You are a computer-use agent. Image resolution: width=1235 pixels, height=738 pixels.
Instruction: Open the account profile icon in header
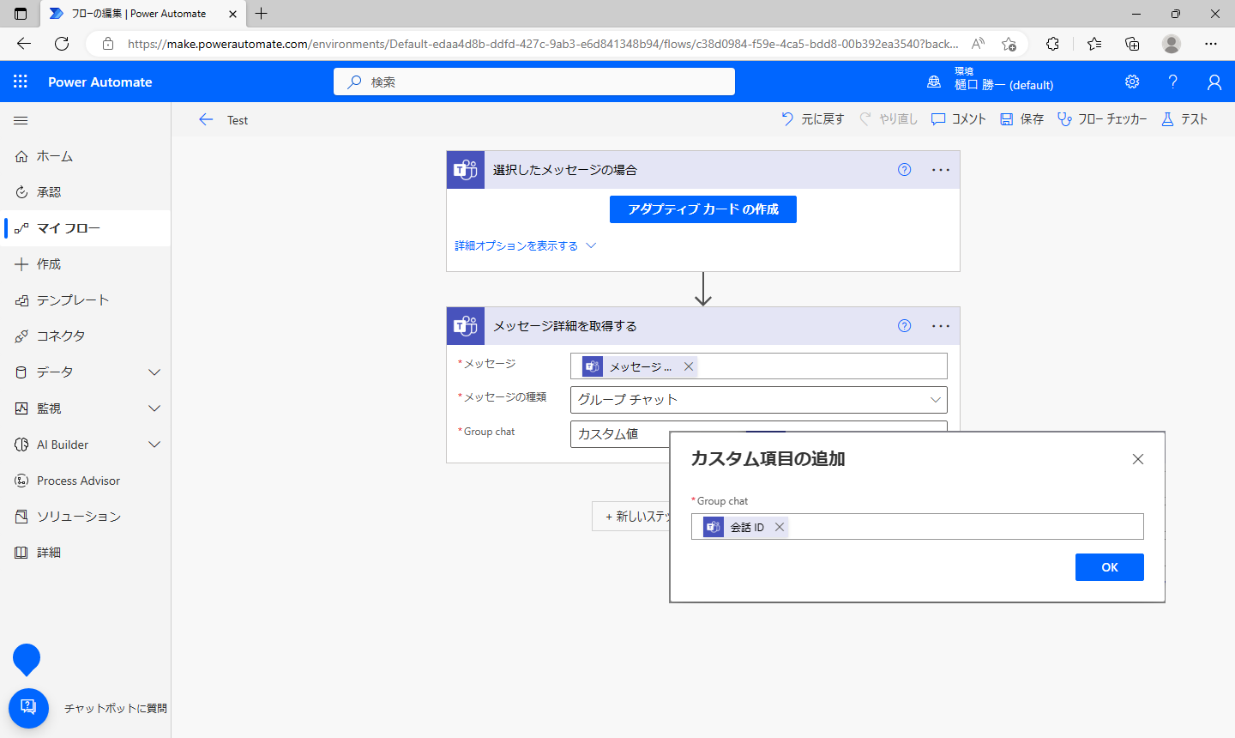click(x=1214, y=82)
